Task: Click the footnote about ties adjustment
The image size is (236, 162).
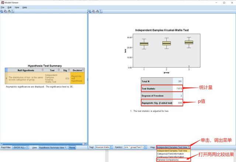Action: pos(149,111)
